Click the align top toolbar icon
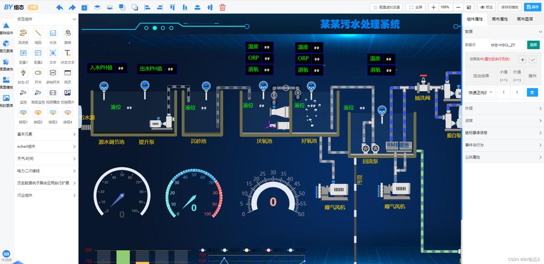 click(x=172, y=7)
